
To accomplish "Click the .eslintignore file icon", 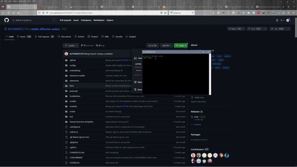I will pos(66,127).
